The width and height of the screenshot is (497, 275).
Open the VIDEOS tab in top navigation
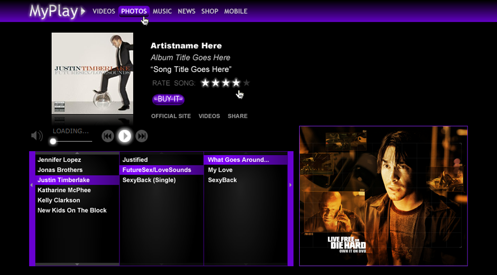104,11
